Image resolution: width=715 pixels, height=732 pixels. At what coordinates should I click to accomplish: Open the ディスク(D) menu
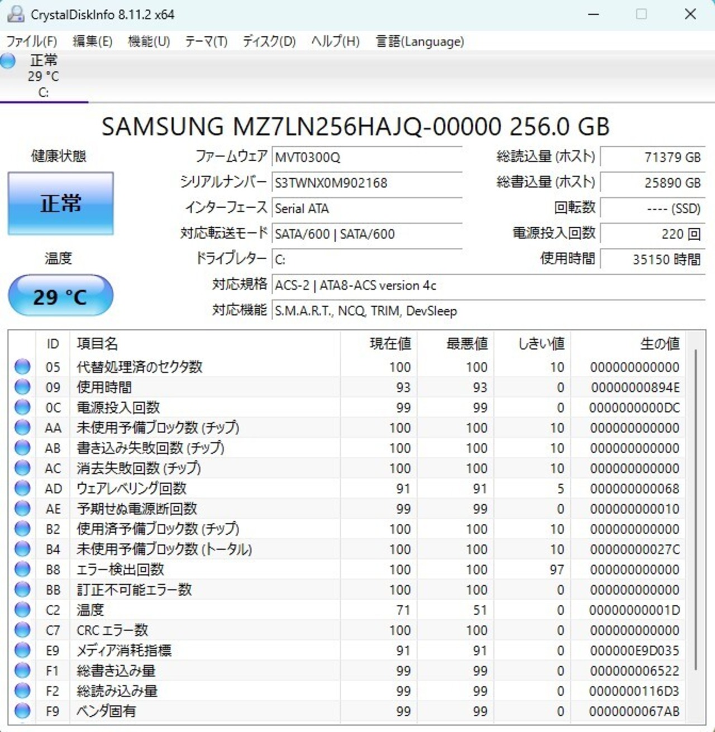(x=269, y=41)
